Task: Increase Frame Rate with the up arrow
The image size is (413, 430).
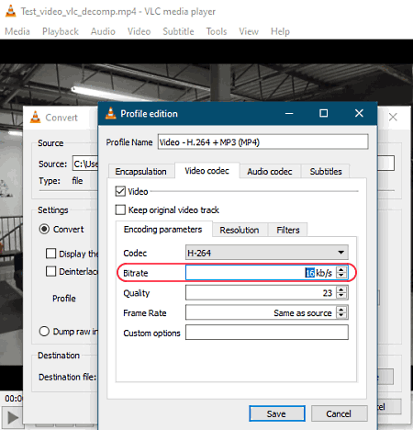Action: (x=341, y=310)
